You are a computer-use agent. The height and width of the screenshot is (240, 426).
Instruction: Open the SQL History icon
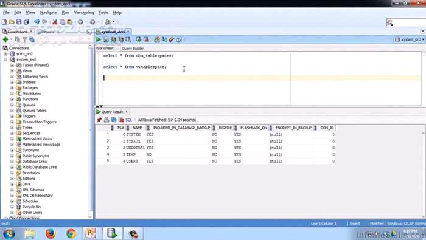click(x=179, y=39)
